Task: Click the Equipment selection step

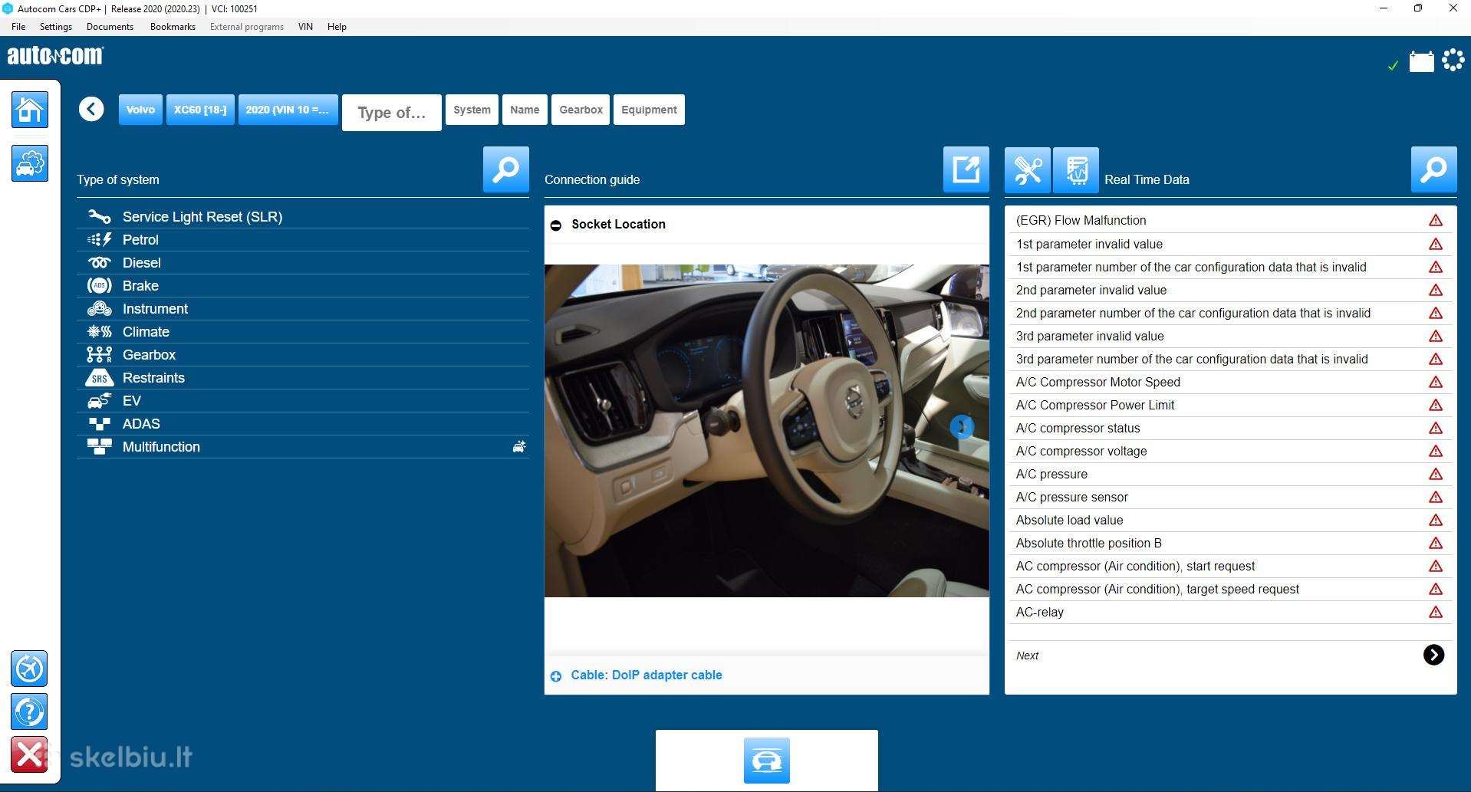Action: pyautogui.click(x=649, y=110)
